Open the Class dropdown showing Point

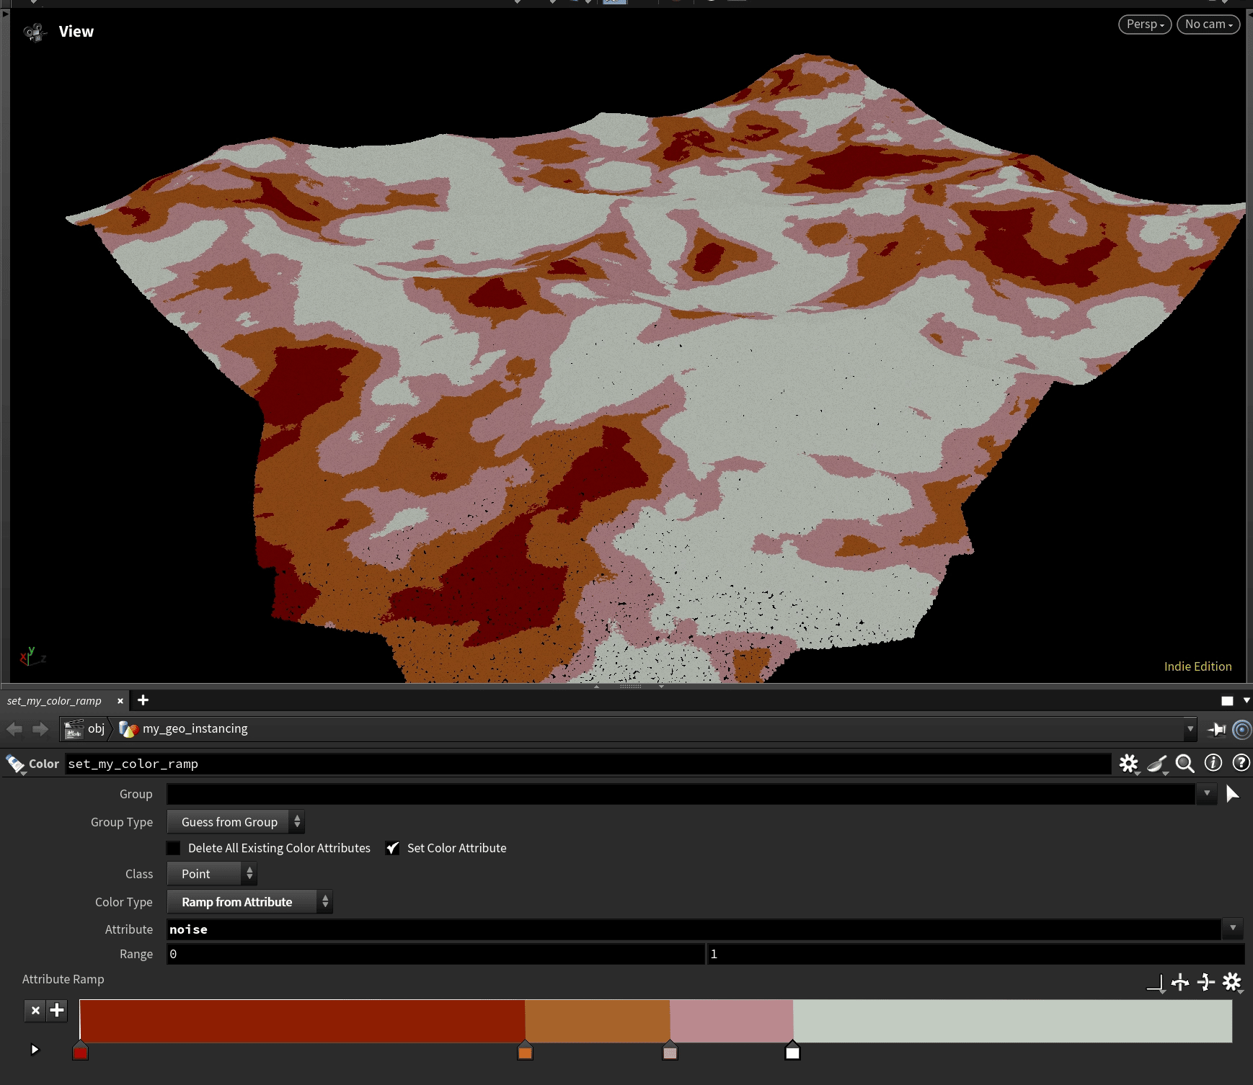coord(212,874)
